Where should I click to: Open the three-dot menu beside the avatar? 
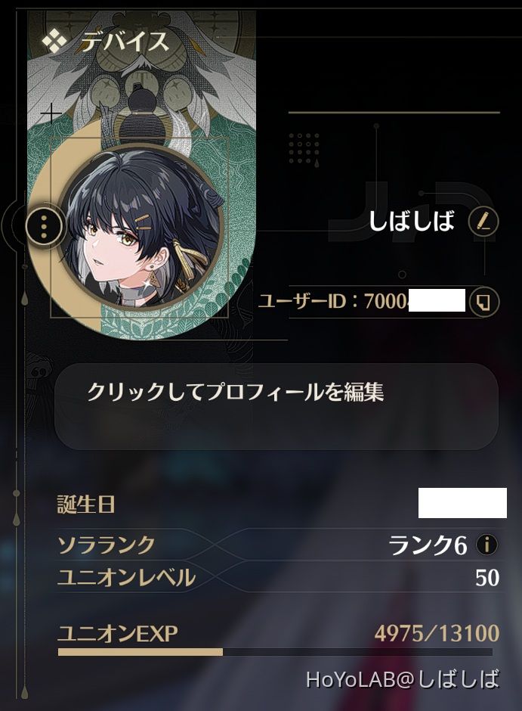pos(44,225)
